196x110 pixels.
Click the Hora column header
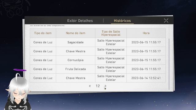point(146,33)
